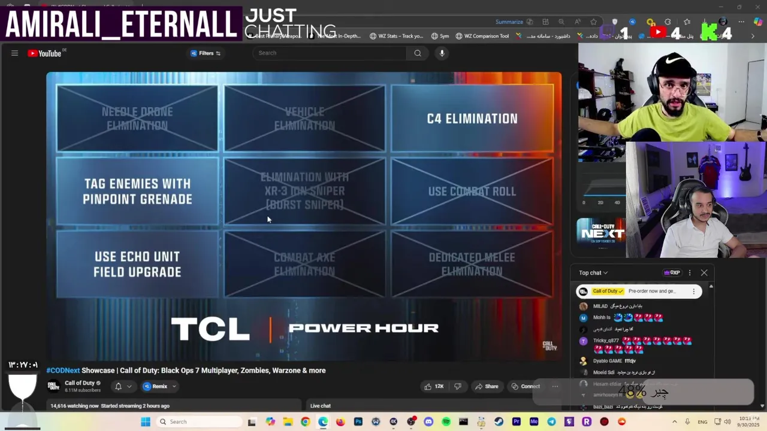The width and height of the screenshot is (767, 431).
Task: Open Media Encoder from the taskbar
Action: click(x=534, y=421)
